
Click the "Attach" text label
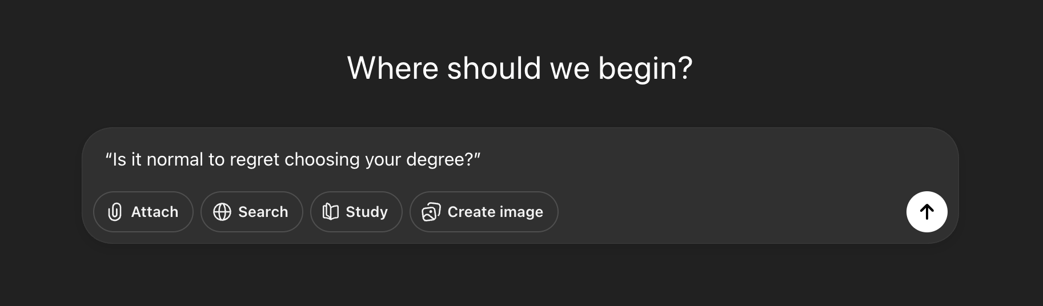coord(155,212)
